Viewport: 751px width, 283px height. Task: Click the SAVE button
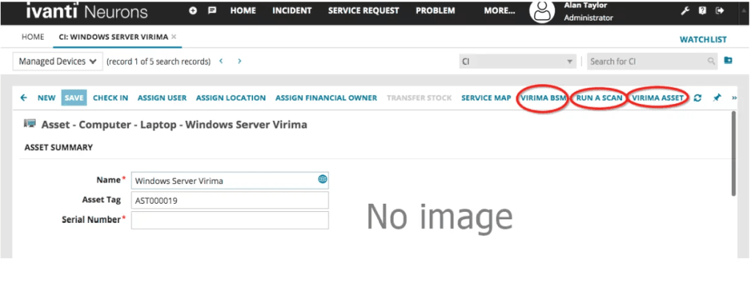(x=74, y=98)
